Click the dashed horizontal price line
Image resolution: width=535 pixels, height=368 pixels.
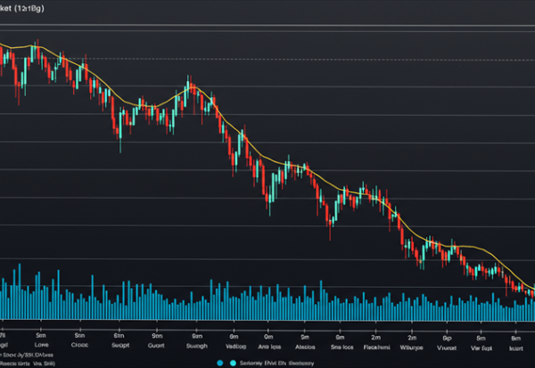267,60
